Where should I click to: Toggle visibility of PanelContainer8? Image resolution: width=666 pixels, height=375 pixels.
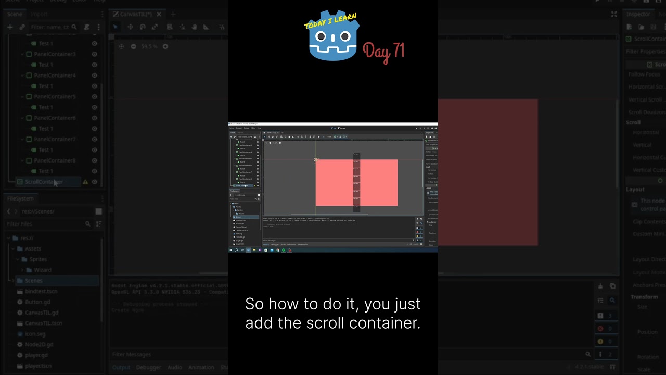click(94, 161)
